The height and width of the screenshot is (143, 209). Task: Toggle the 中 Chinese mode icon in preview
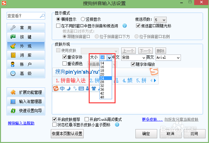coord(62,89)
